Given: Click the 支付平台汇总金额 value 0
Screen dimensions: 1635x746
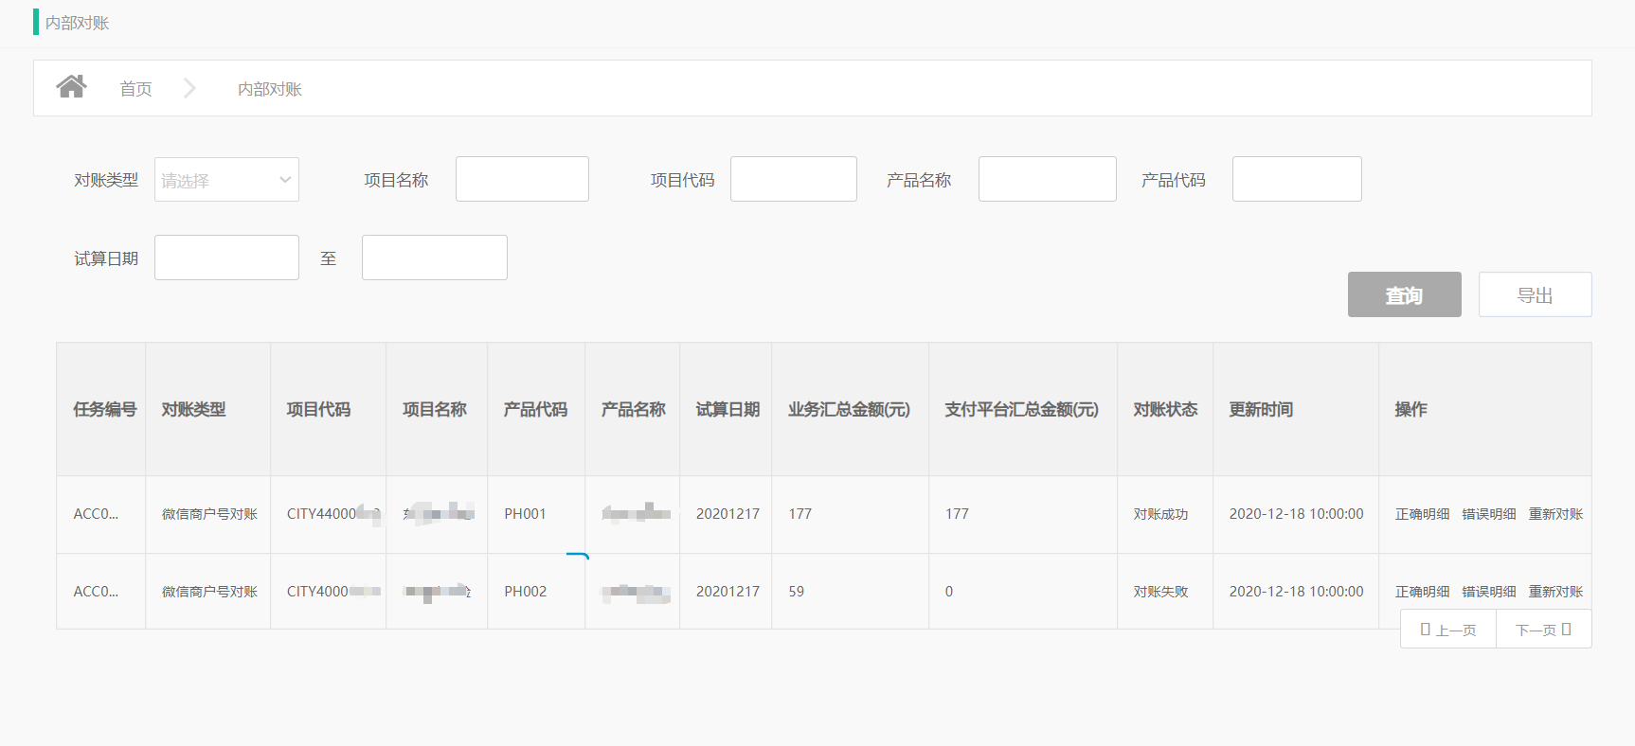Looking at the screenshot, I should coord(949,592).
